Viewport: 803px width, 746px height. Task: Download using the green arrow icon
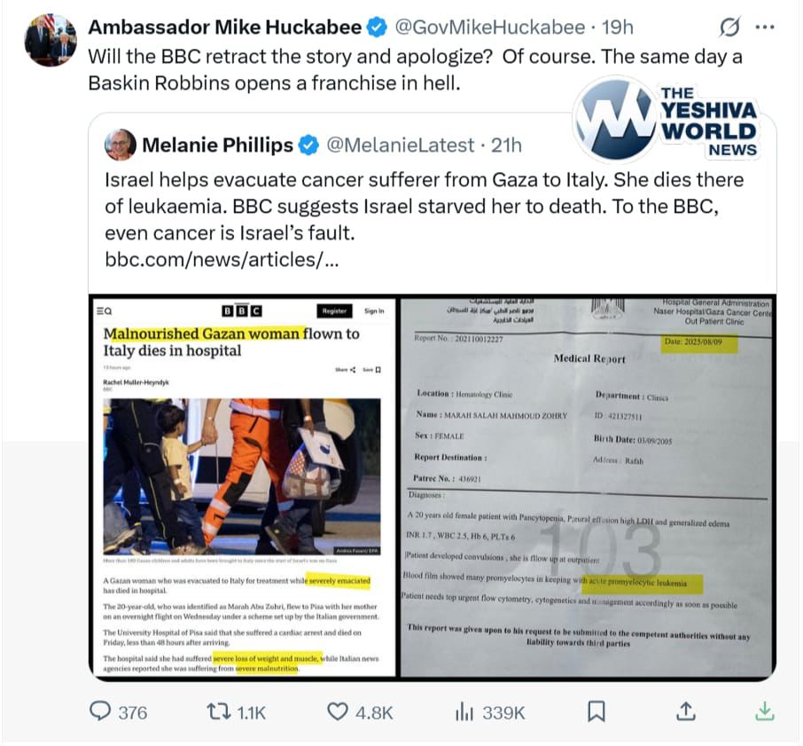point(765,711)
